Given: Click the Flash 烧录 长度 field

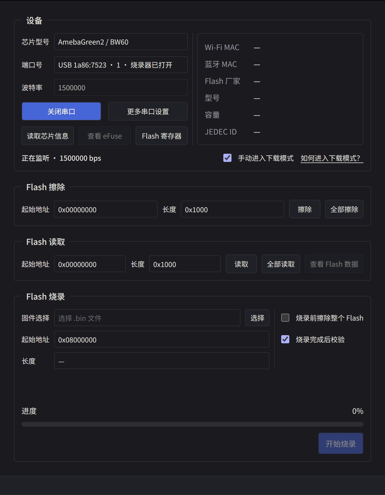Looking at the screenshot, I should tap(162, 361).
